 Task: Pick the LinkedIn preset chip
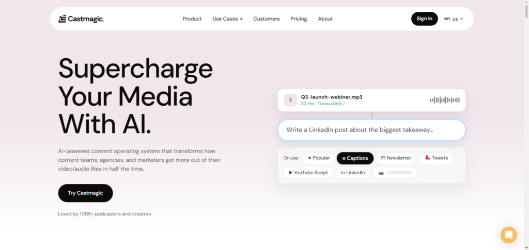point(353,173)
